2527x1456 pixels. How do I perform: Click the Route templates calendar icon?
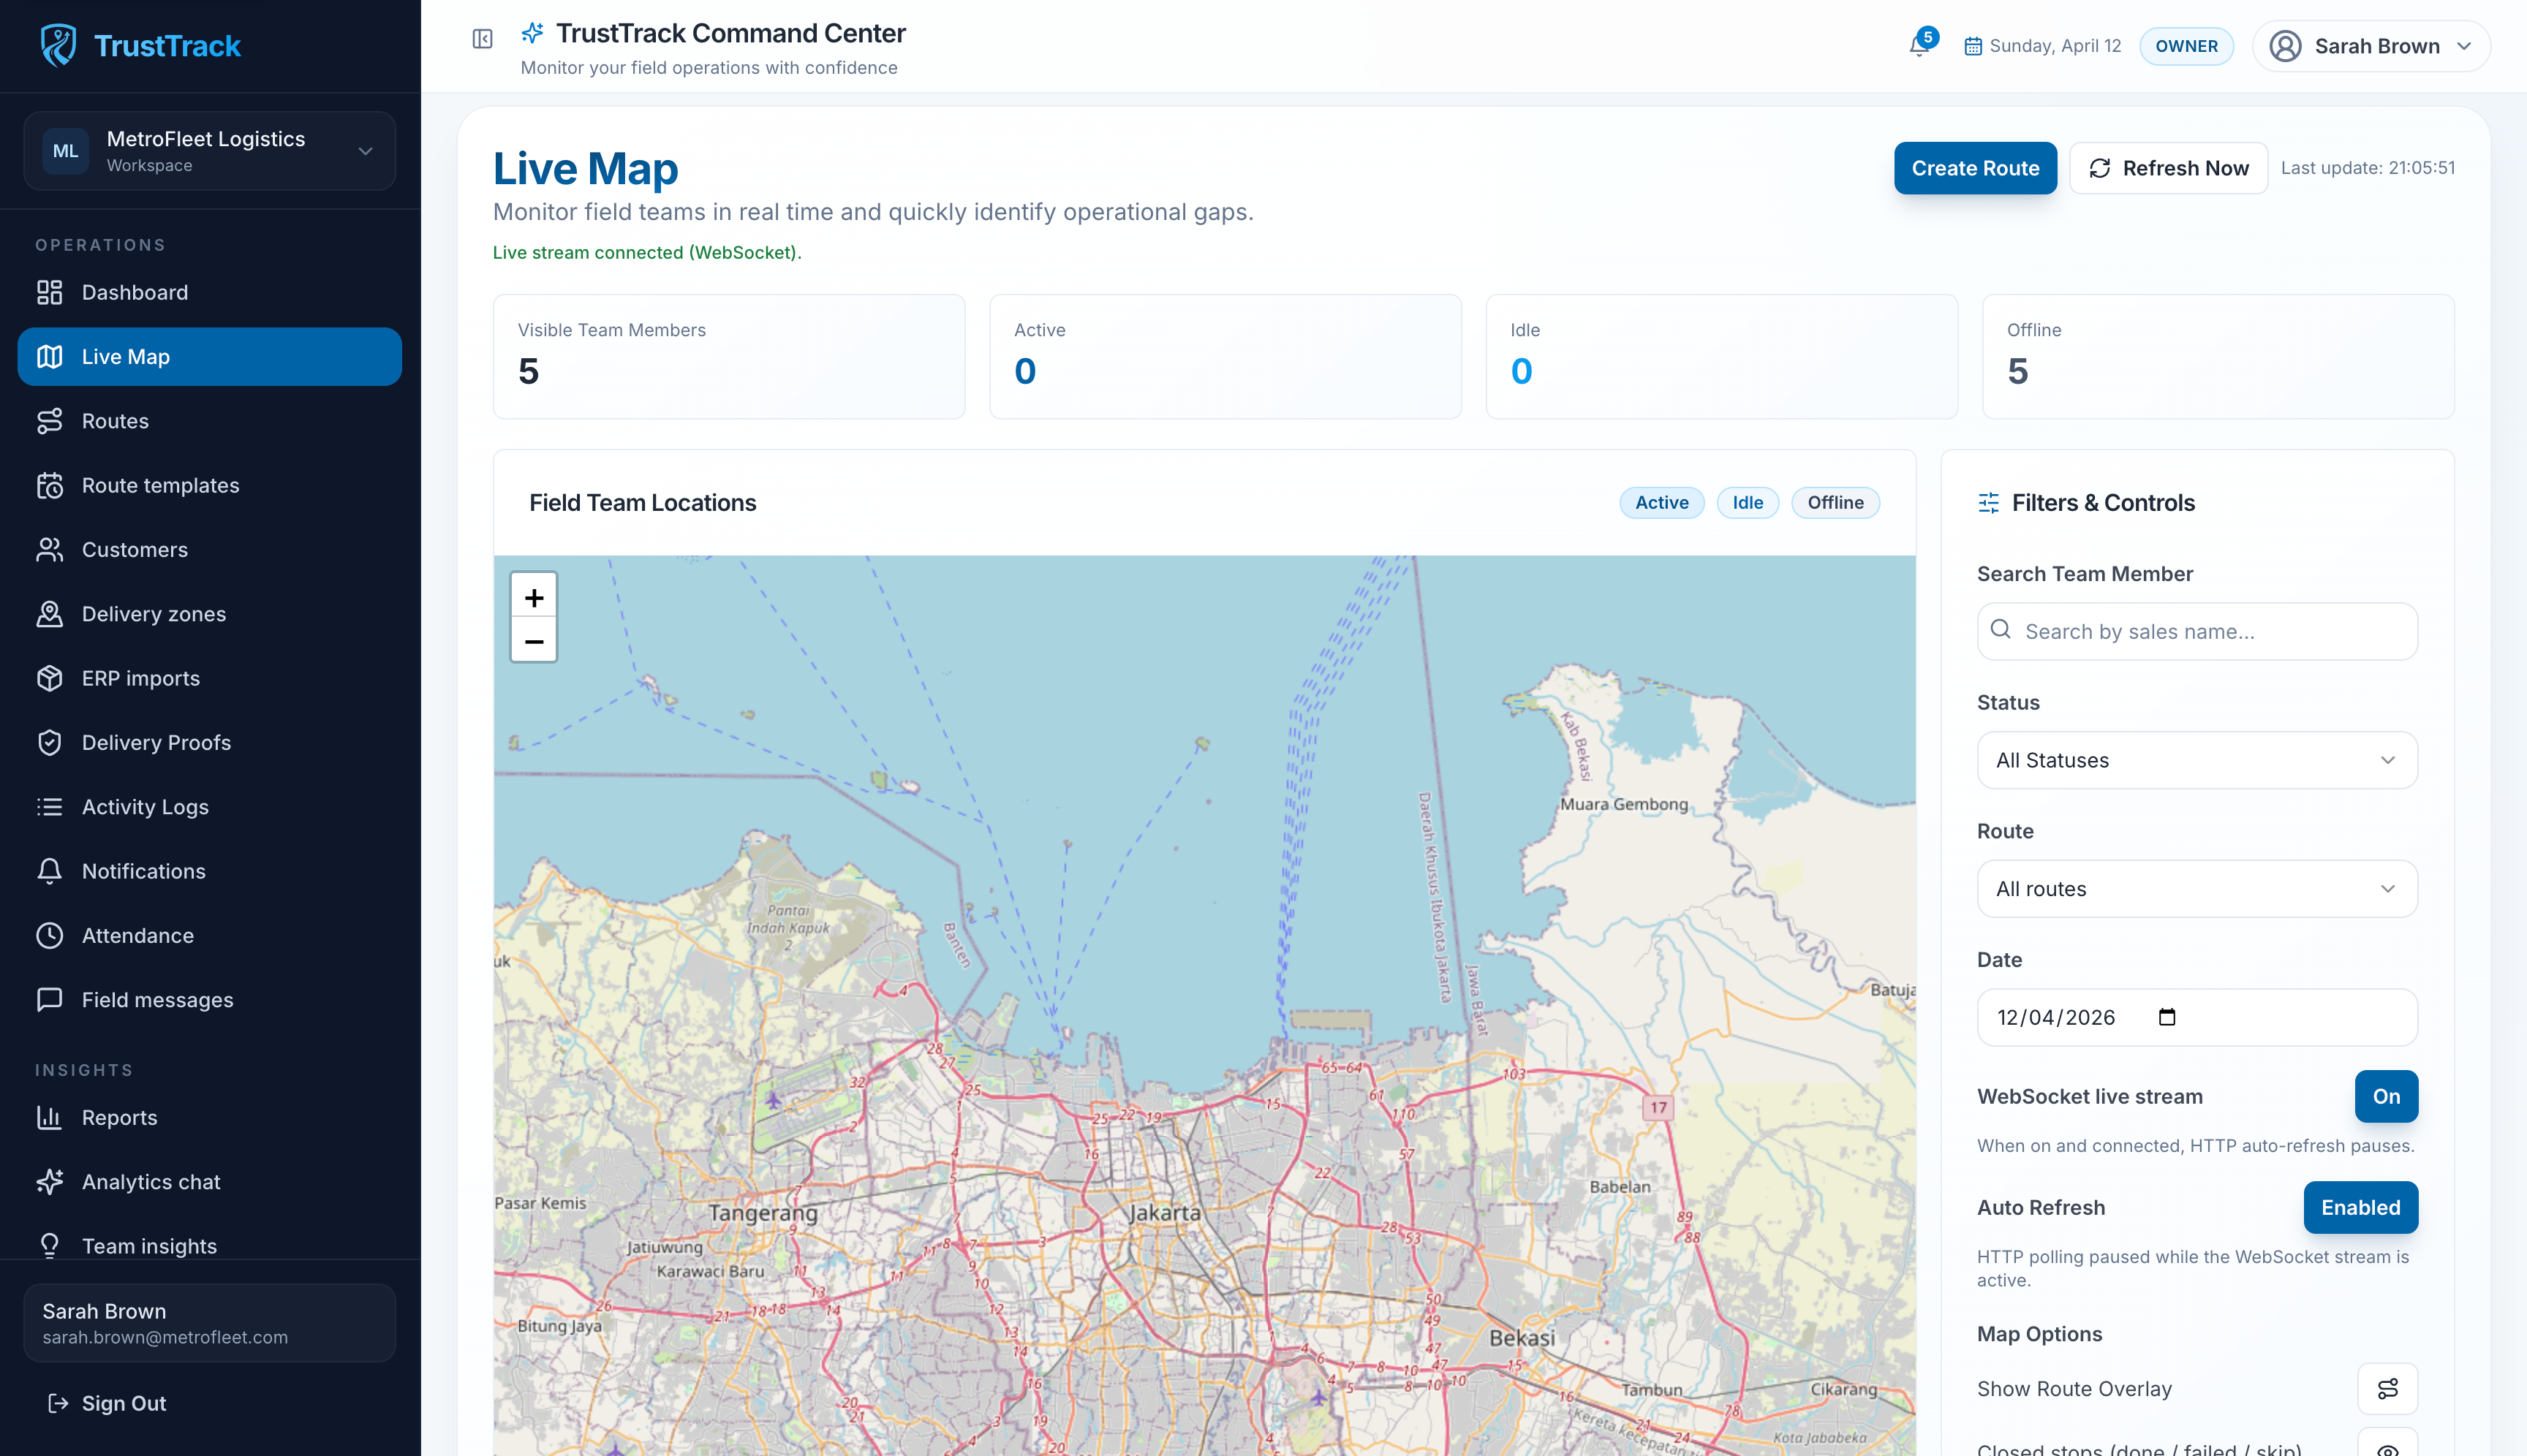point(49,485)
